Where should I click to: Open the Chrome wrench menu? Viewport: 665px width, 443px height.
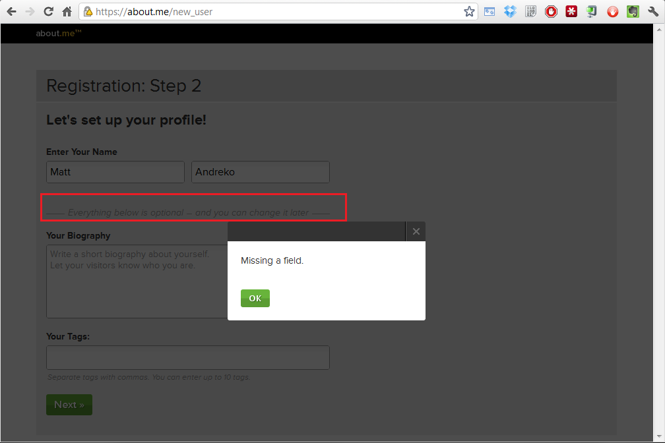coord(653,11)
